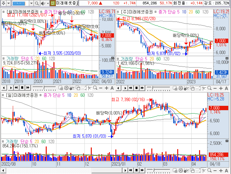Close the daily volume panel
The width and height of the screenshot is (231, 174).
[227, 141]
